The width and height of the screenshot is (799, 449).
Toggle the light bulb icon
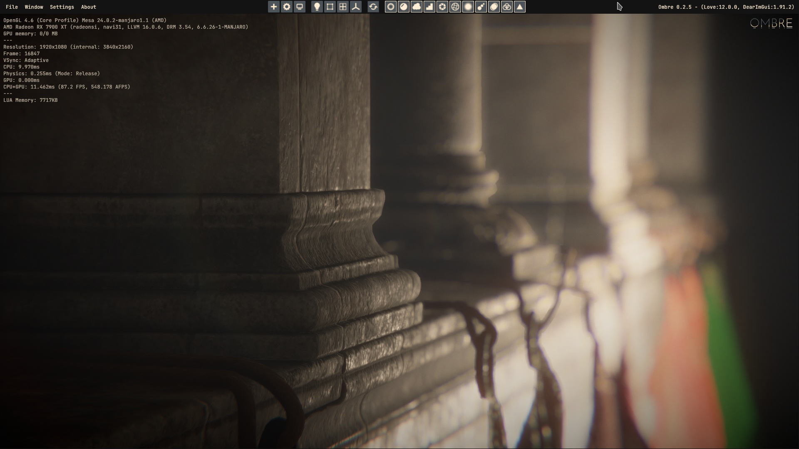(317, 7)
